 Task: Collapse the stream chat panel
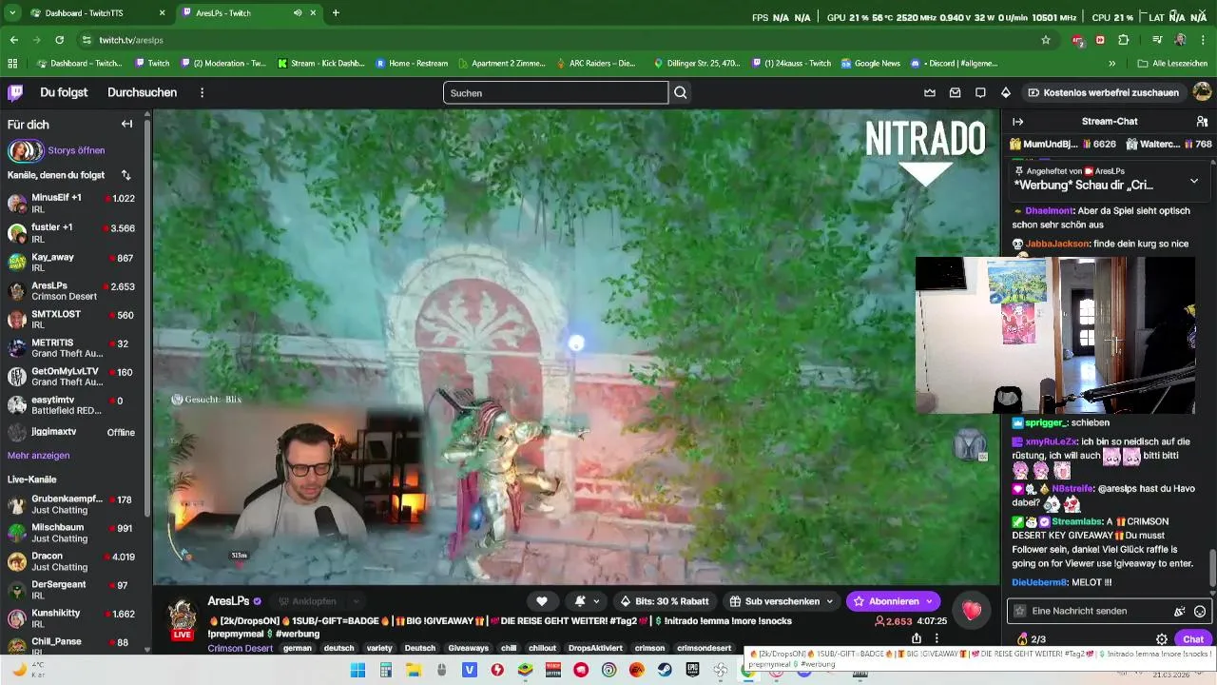[x=1017, y=122]
